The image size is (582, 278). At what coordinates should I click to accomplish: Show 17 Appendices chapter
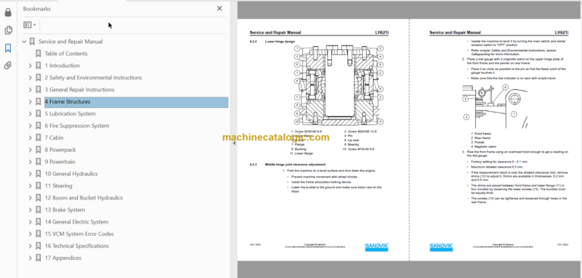click(63, 258)
